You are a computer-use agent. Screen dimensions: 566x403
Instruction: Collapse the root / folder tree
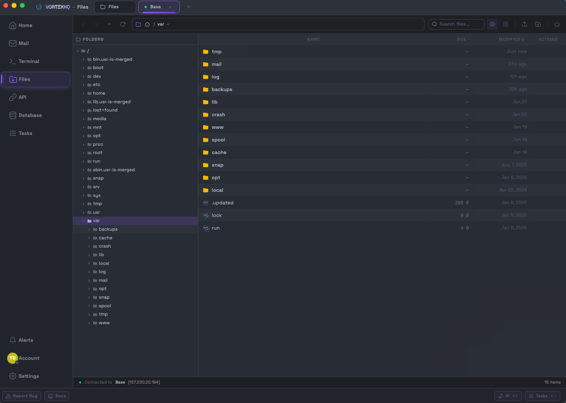[77, 51]
